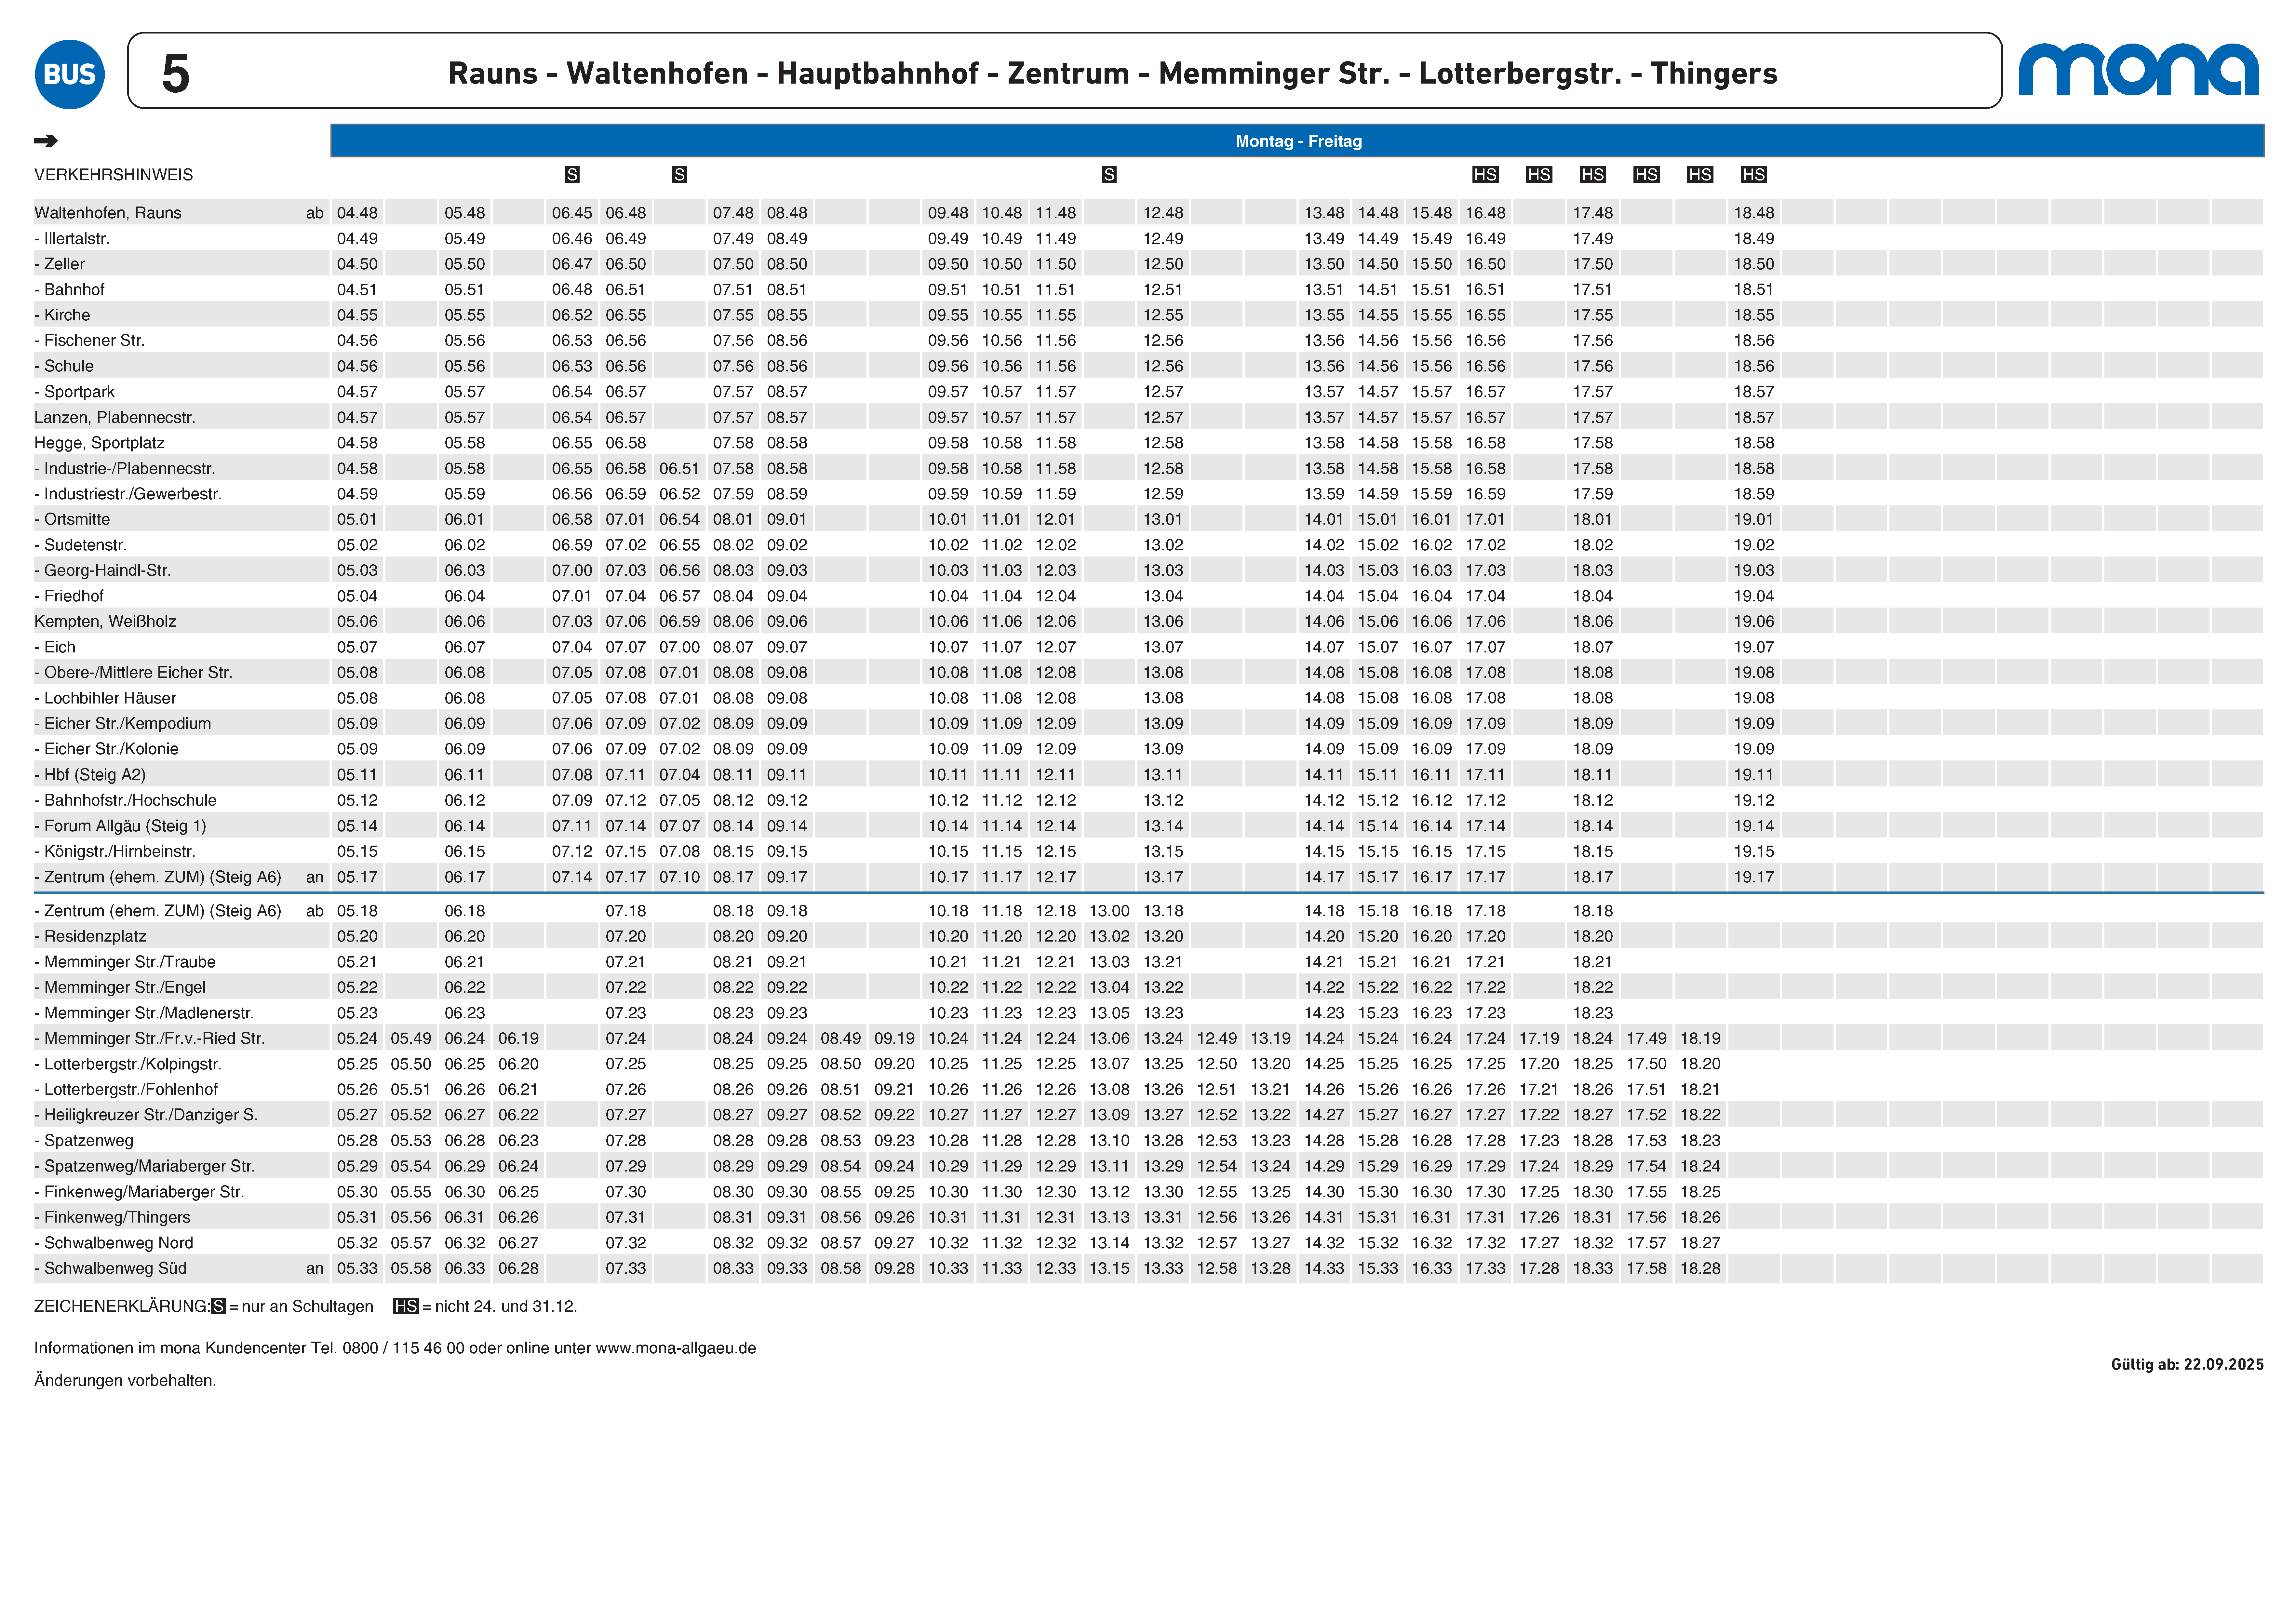This screenshot has height=1621, width=2296.
Task: Select the - Sportpark stop label
Action: [x=75, y=392]
